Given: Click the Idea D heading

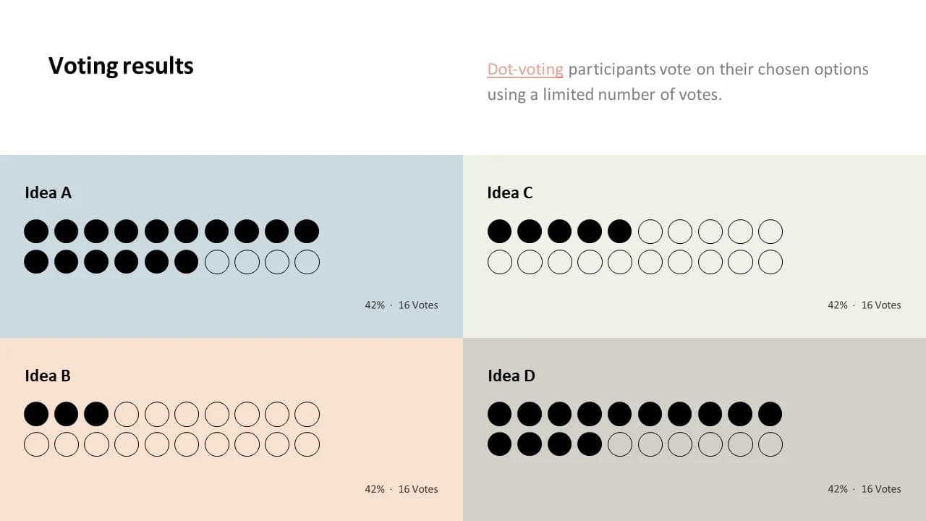Looking at the screenshot, I should pyautogui.click(x=511, y=376).
